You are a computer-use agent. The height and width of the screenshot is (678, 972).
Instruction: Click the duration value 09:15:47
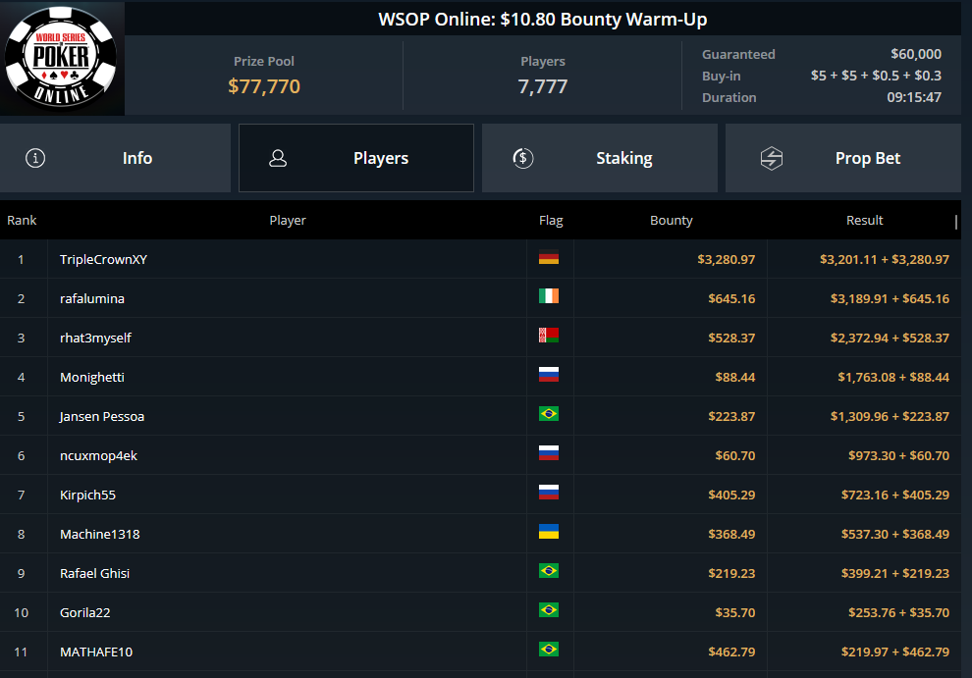[914, 97]
